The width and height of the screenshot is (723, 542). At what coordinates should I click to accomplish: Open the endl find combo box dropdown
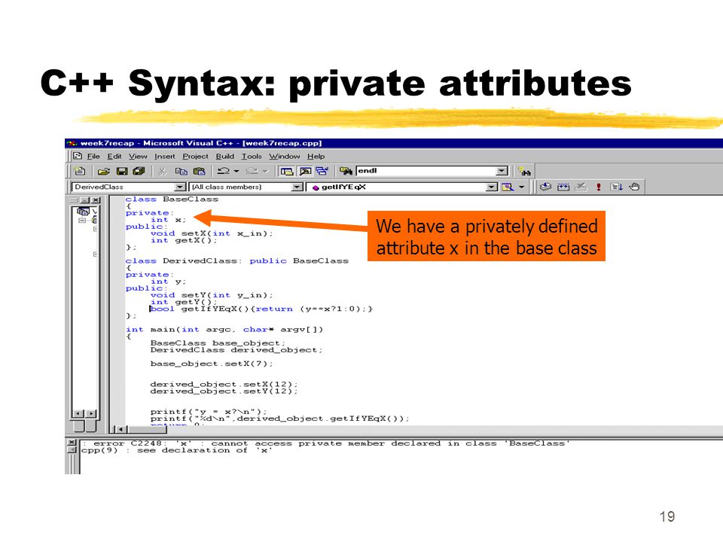tap(502, 171)
